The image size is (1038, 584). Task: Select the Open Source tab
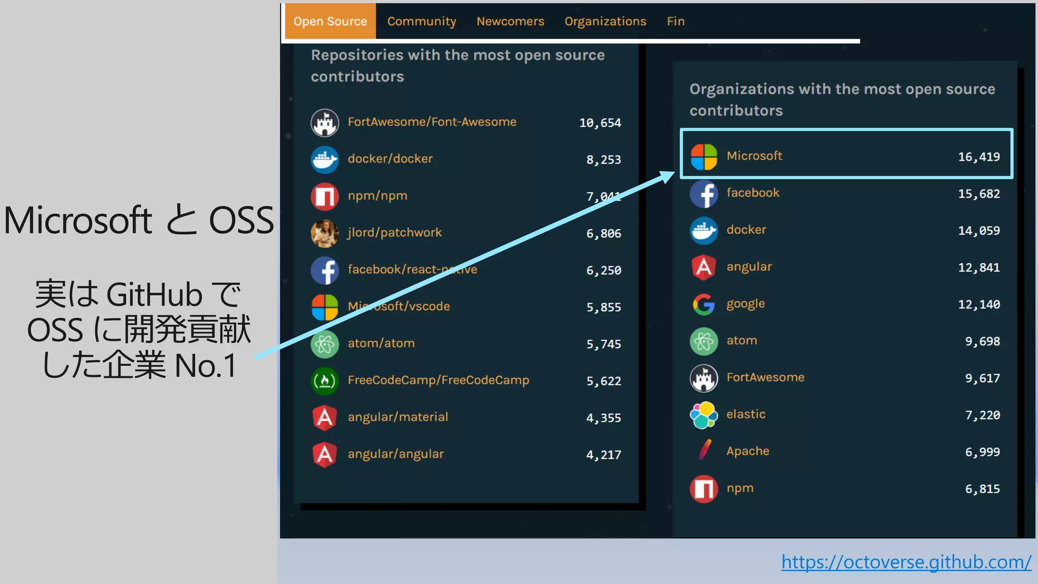330,21
